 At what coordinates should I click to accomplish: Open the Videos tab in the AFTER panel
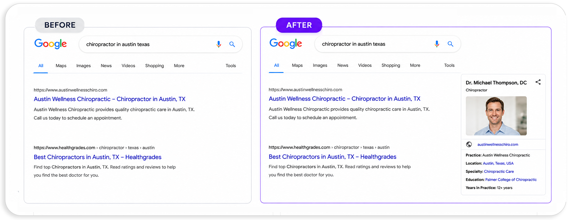(365, 65)
